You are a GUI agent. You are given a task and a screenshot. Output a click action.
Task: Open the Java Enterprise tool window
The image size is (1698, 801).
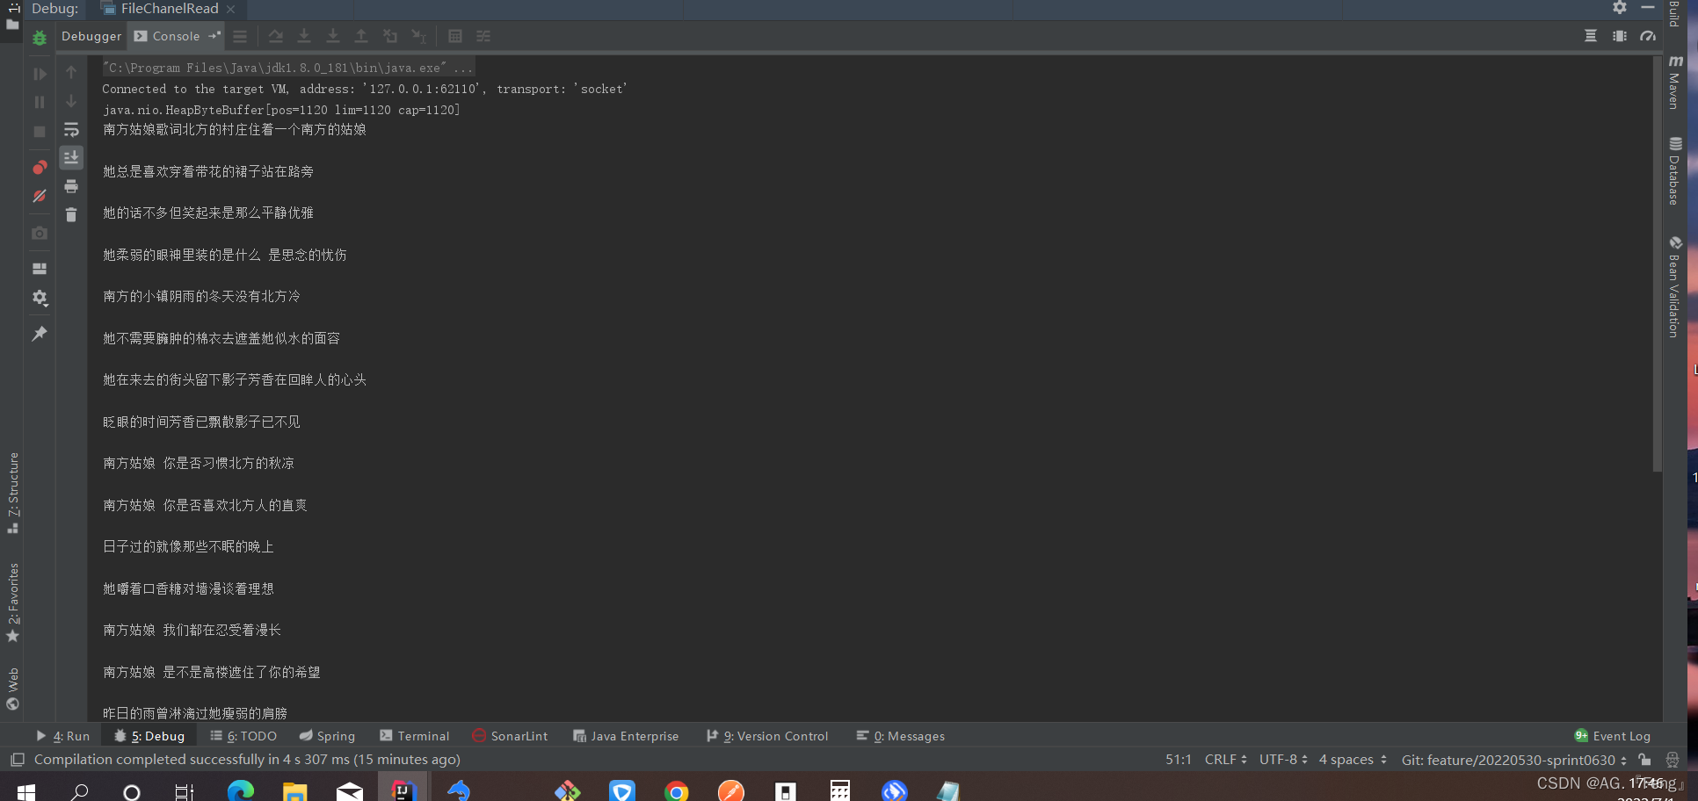coord(626,736)
